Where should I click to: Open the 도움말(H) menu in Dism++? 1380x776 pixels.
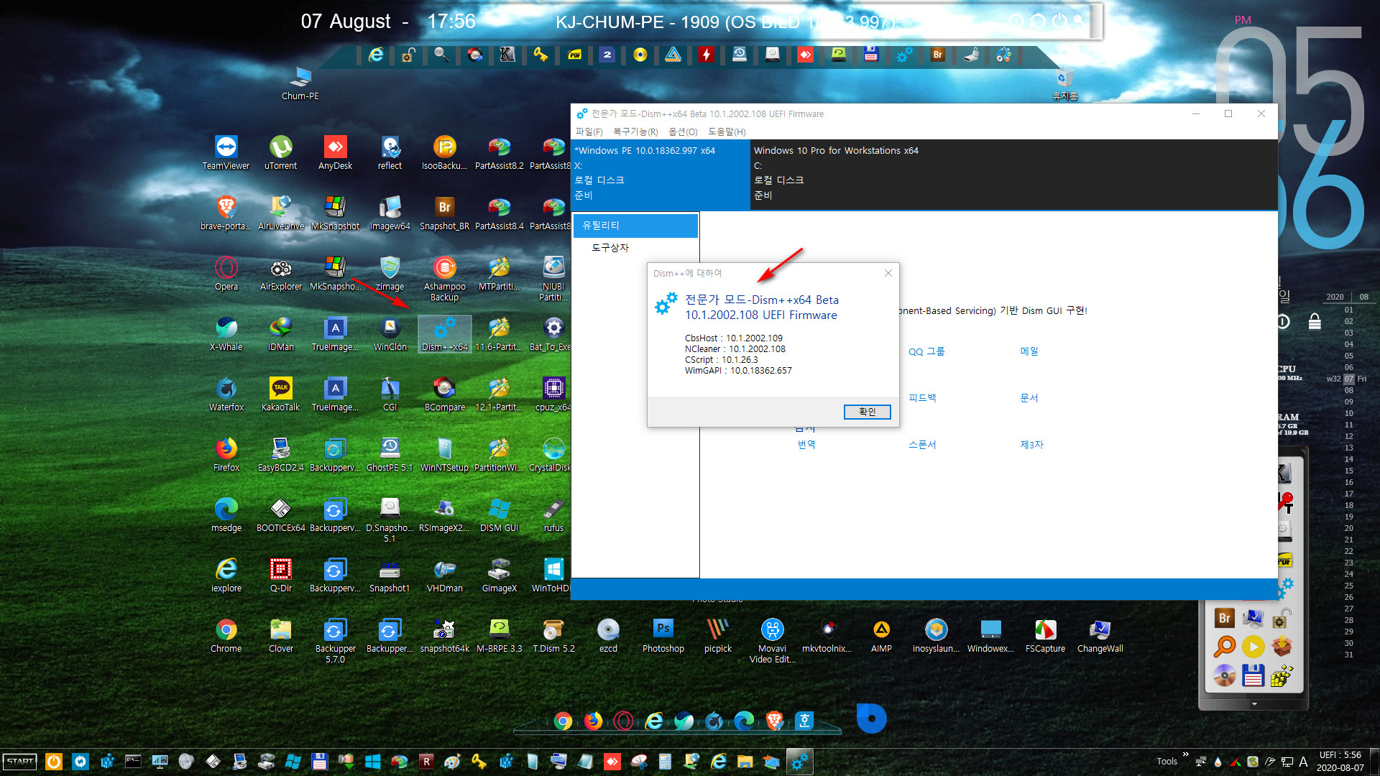click(727, 132)
